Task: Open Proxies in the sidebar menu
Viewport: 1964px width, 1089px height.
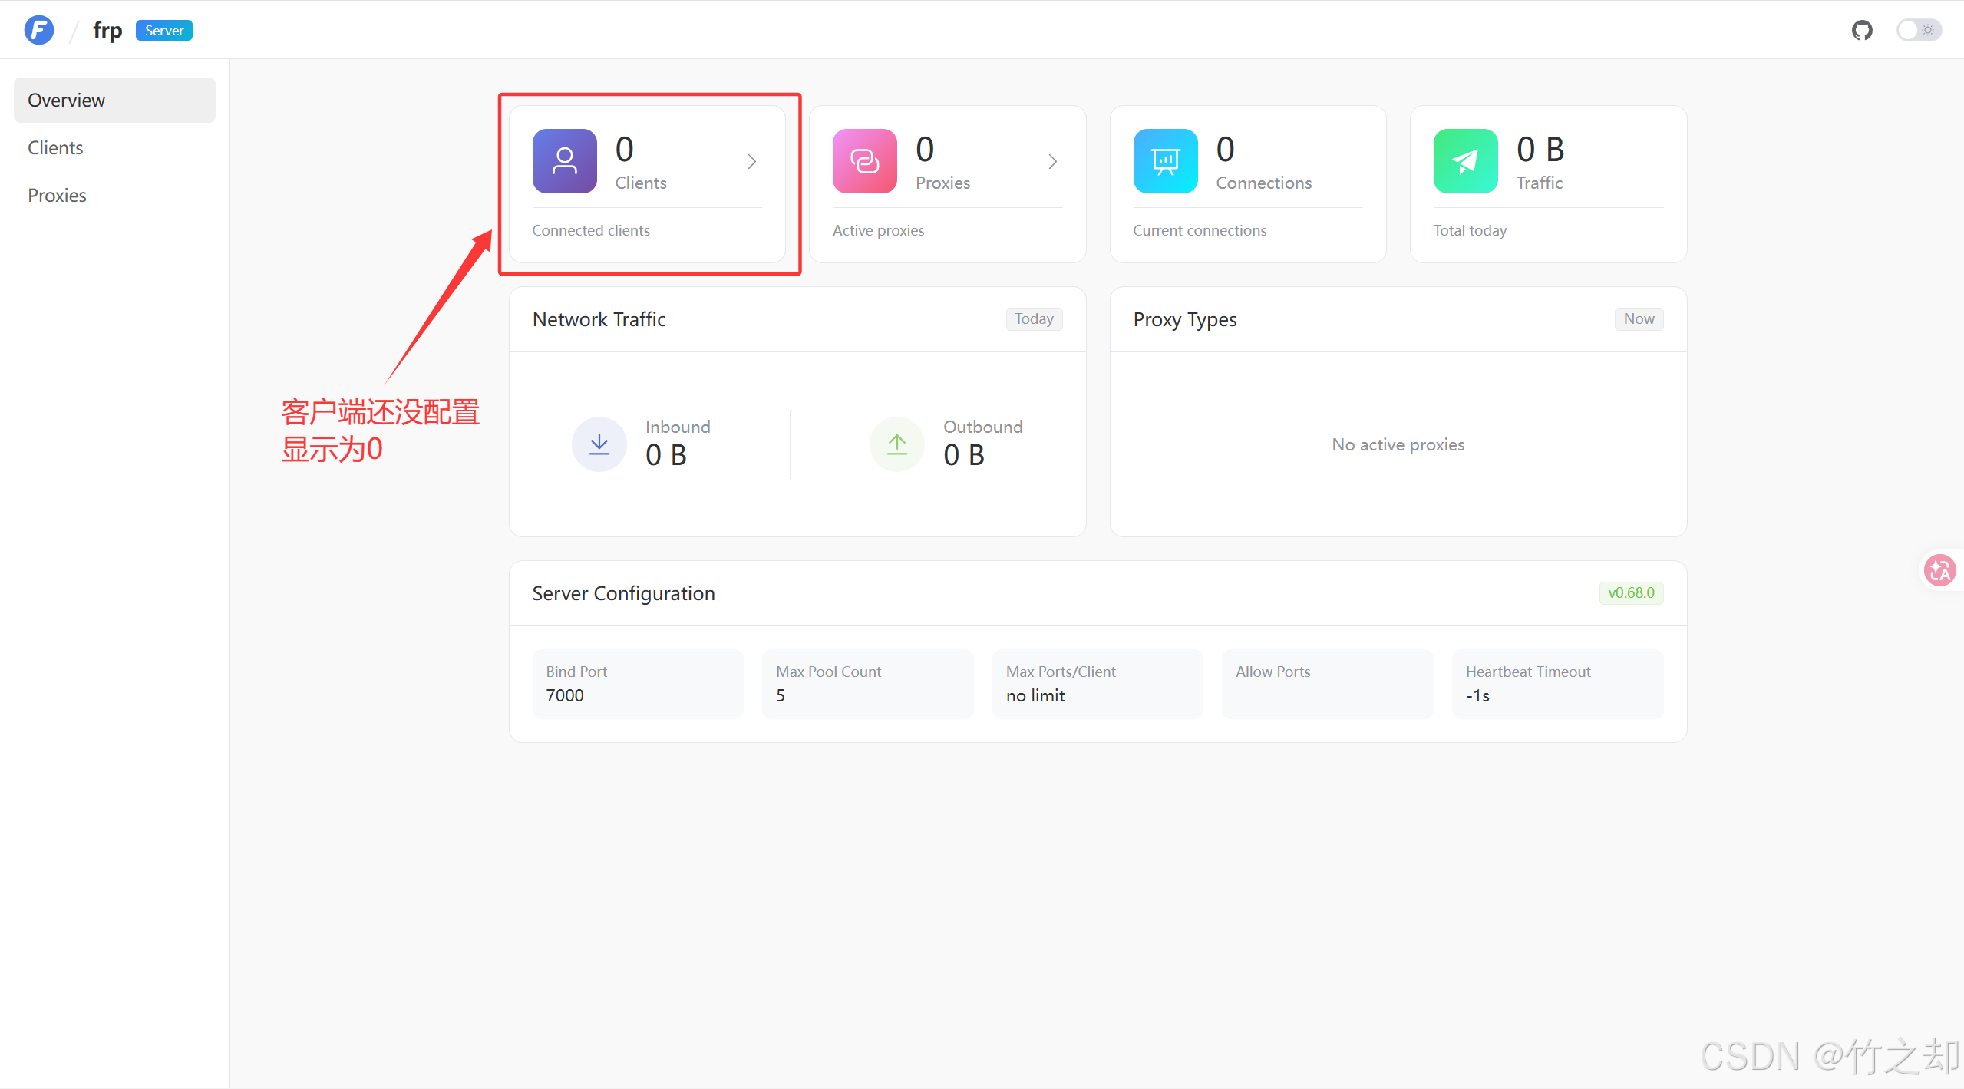Action: [57, 195]
